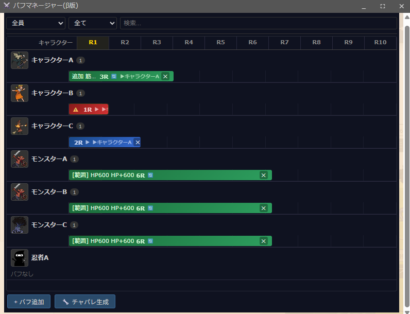Click the モンスターC name label
410x314 pixels.
[49, 225]
